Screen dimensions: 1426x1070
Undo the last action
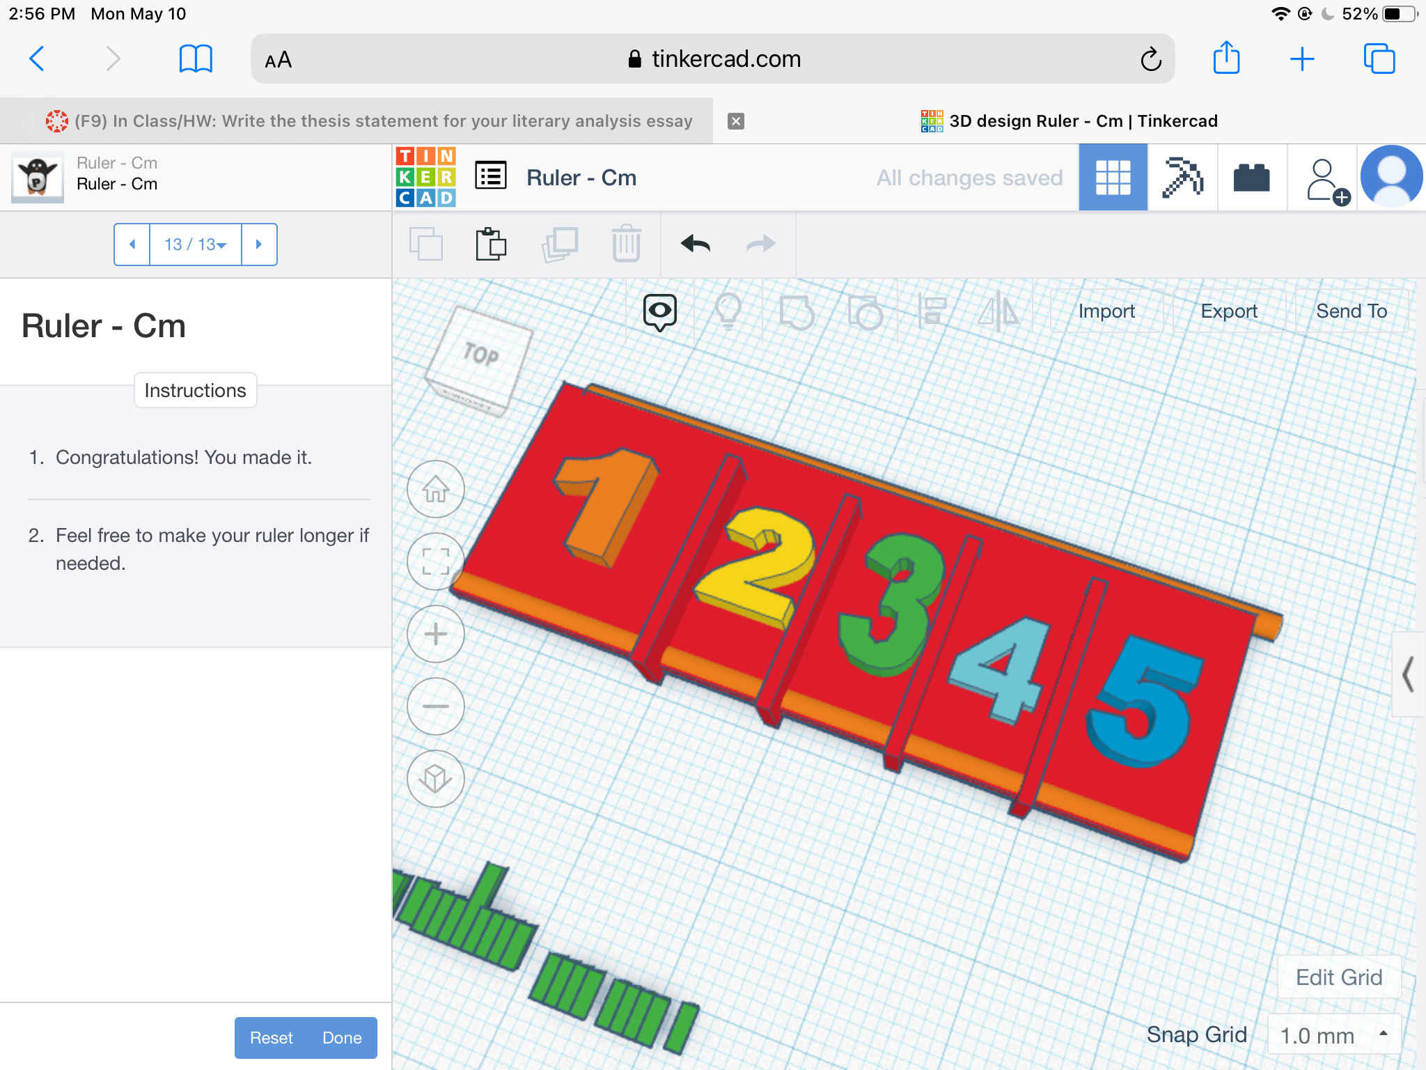pyautogui.click(x=695, y=244)
